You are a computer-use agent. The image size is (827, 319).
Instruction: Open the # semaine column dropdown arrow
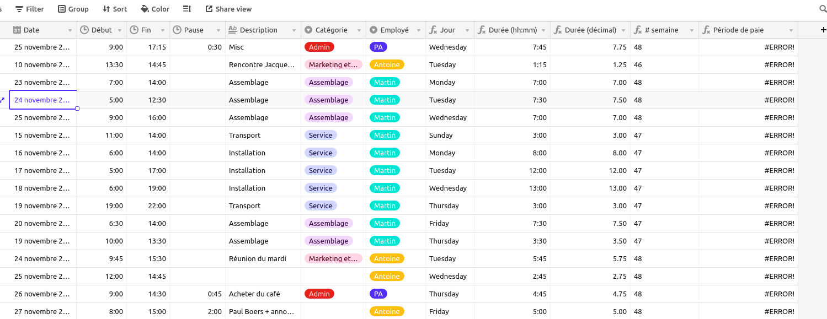(692, 30)
